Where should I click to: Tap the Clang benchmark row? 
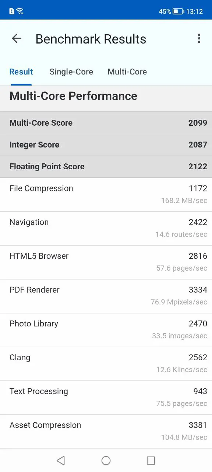coord(106,364)
